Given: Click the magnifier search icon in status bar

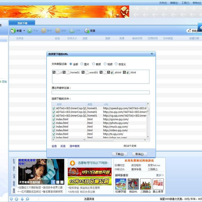Looking at the screenshot, I should [x=27, y=199].
